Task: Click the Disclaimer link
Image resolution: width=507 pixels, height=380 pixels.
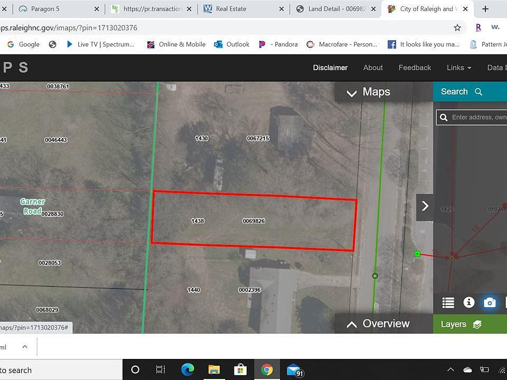Action: [x=330, y=68]
